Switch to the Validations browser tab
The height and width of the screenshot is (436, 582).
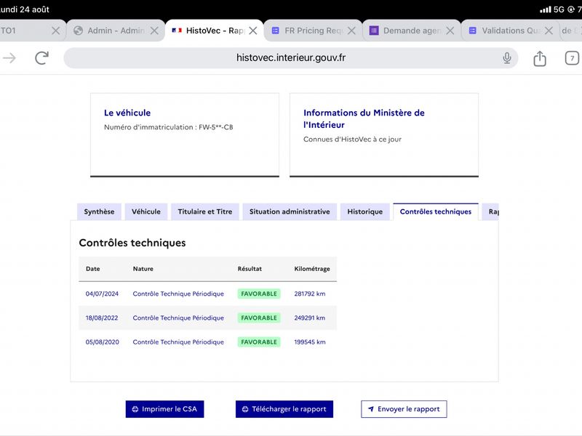click(510, 31)
